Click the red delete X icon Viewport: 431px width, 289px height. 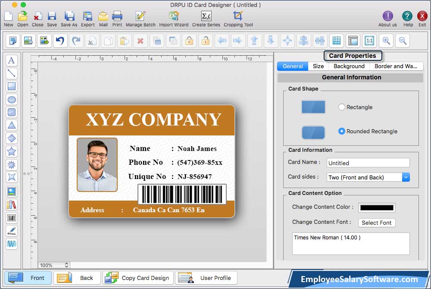pyautogui.click(x=141, y=41)
